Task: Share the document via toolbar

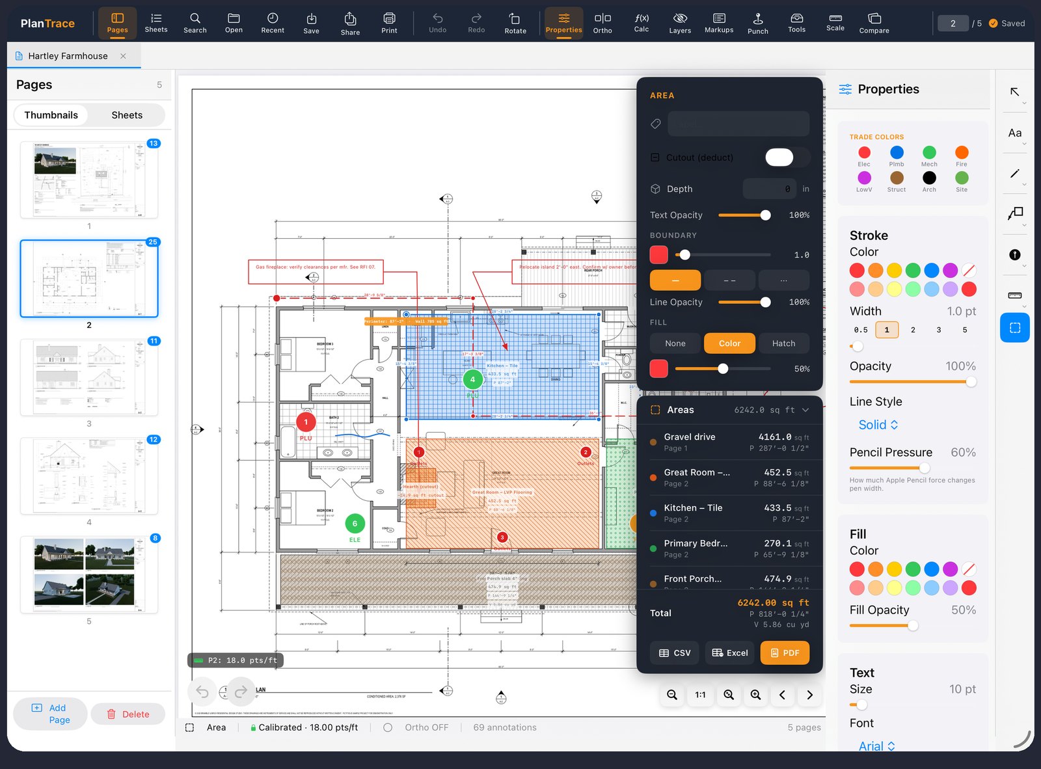Action: [x=350, y=23]
